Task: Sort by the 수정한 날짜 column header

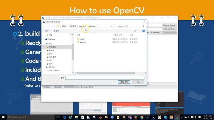Action: tap(117, 35)
